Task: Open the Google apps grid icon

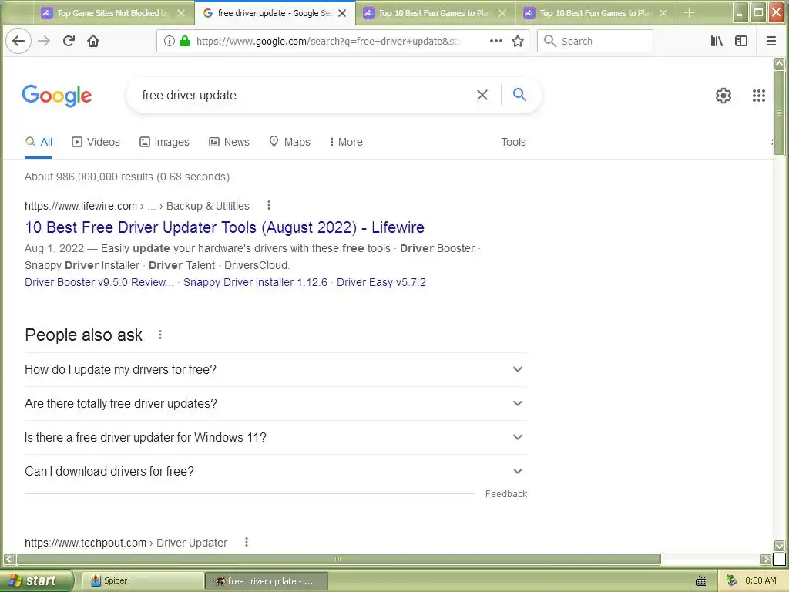Action: click(x=759, y=95)
